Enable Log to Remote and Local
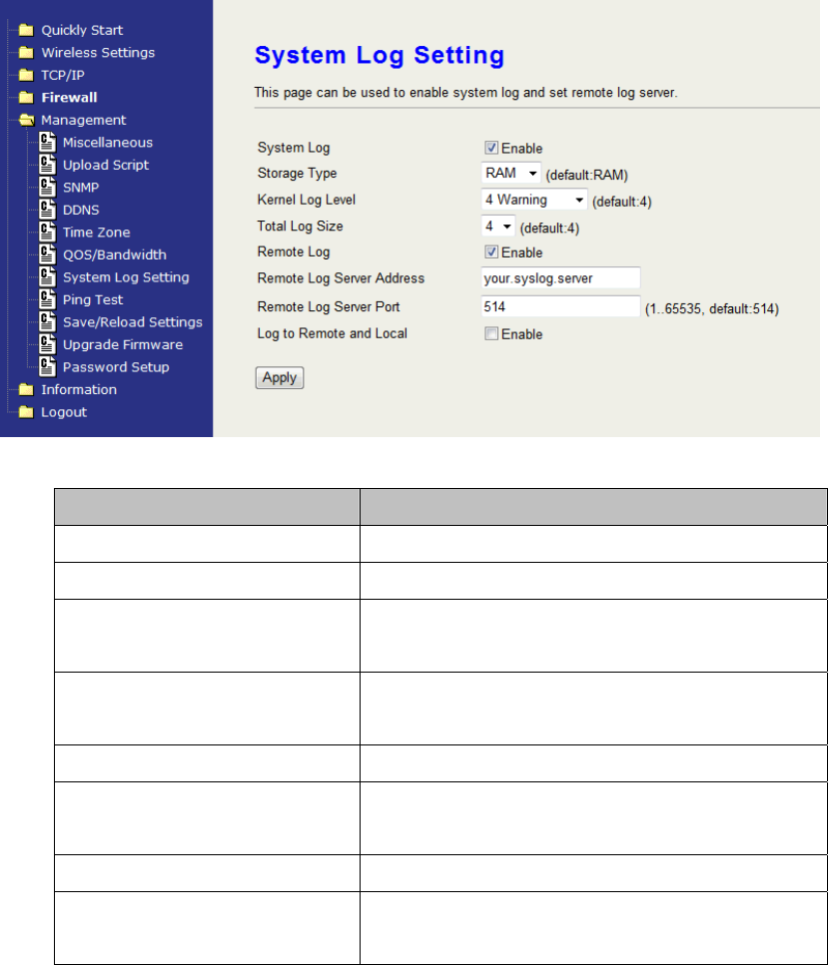 [x=491, y=333]
